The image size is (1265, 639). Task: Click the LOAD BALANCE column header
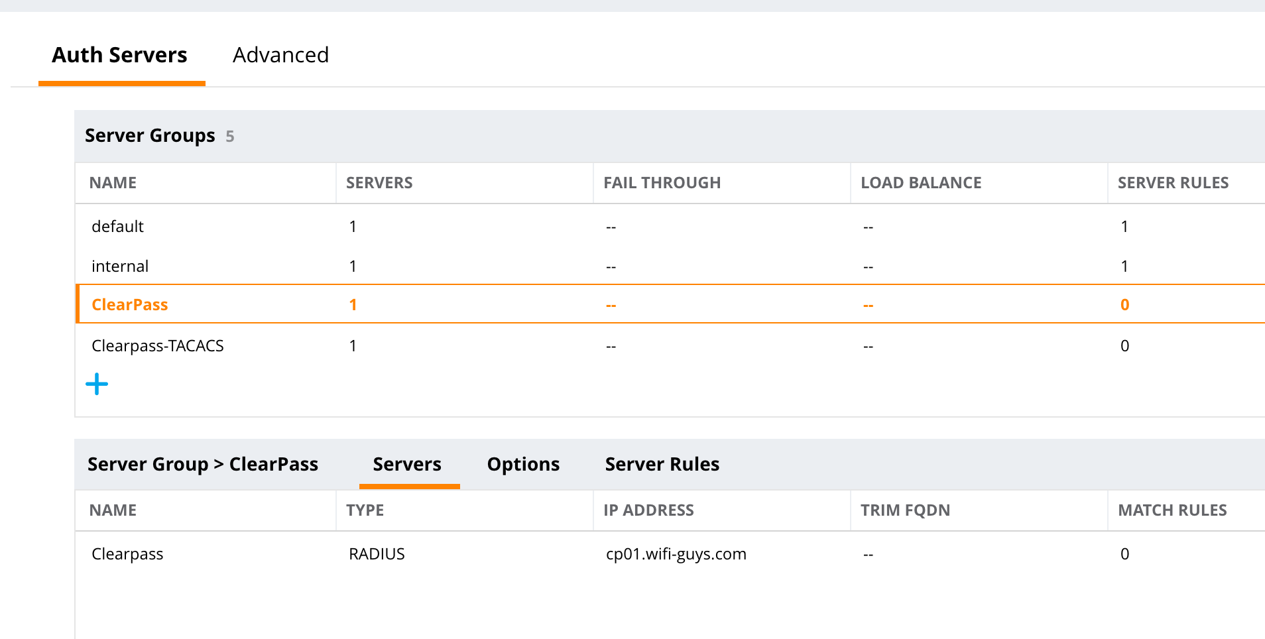click(921, 182)
